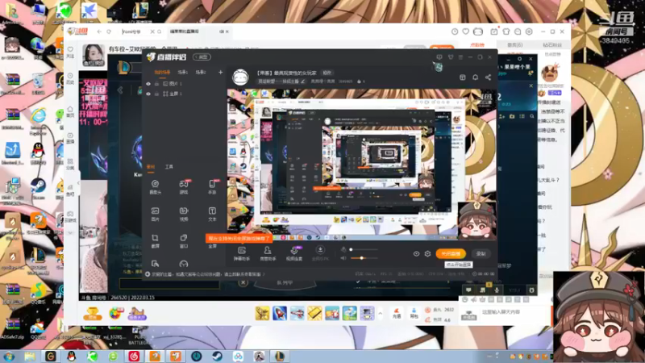The image size is (645, 363).
Task: Open the trophy task icon in Douyu bottom bar
Action: (x=93, y=314)
